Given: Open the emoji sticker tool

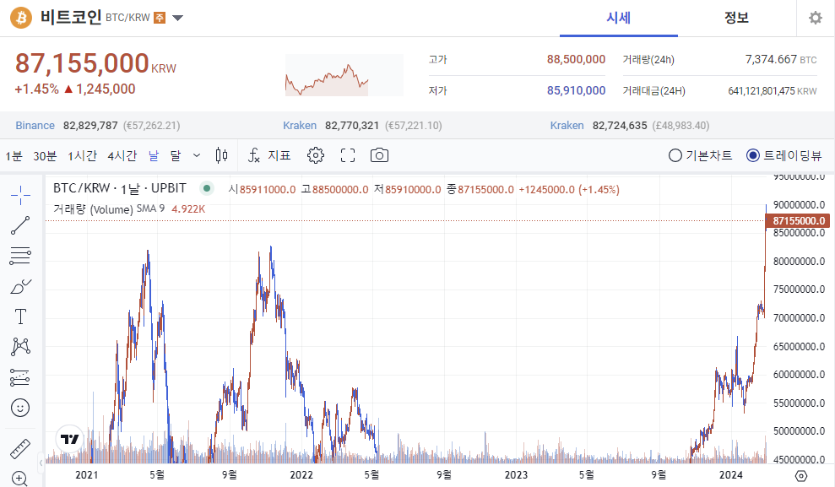Looking at the screenshot, I should coord(20,408).
